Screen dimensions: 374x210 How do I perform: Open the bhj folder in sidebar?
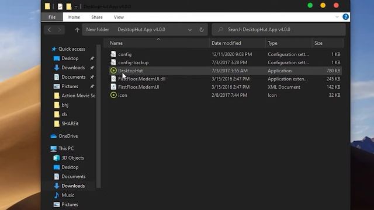pos(65,105)
